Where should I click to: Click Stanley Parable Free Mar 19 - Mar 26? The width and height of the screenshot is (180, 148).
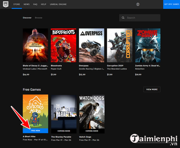click(61, 140)
